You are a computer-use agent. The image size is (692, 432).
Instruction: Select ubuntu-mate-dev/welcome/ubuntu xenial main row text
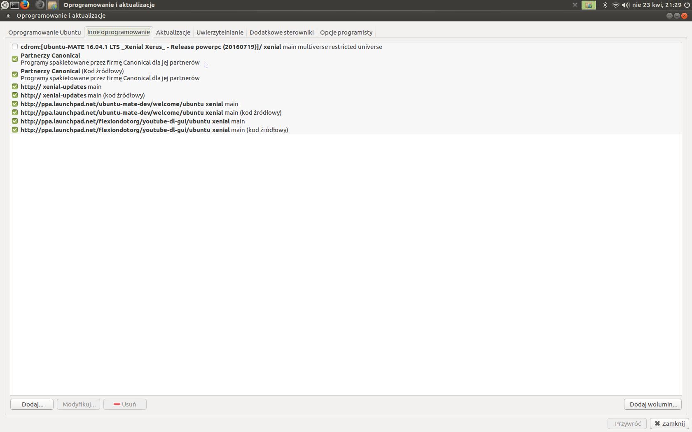(x=129, y=104)
